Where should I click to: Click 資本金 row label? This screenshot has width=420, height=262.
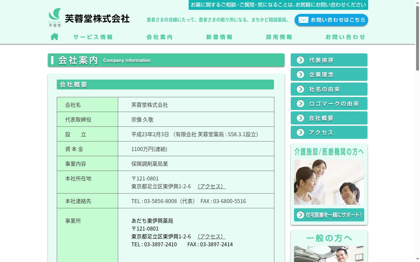(x=74, y=149)
